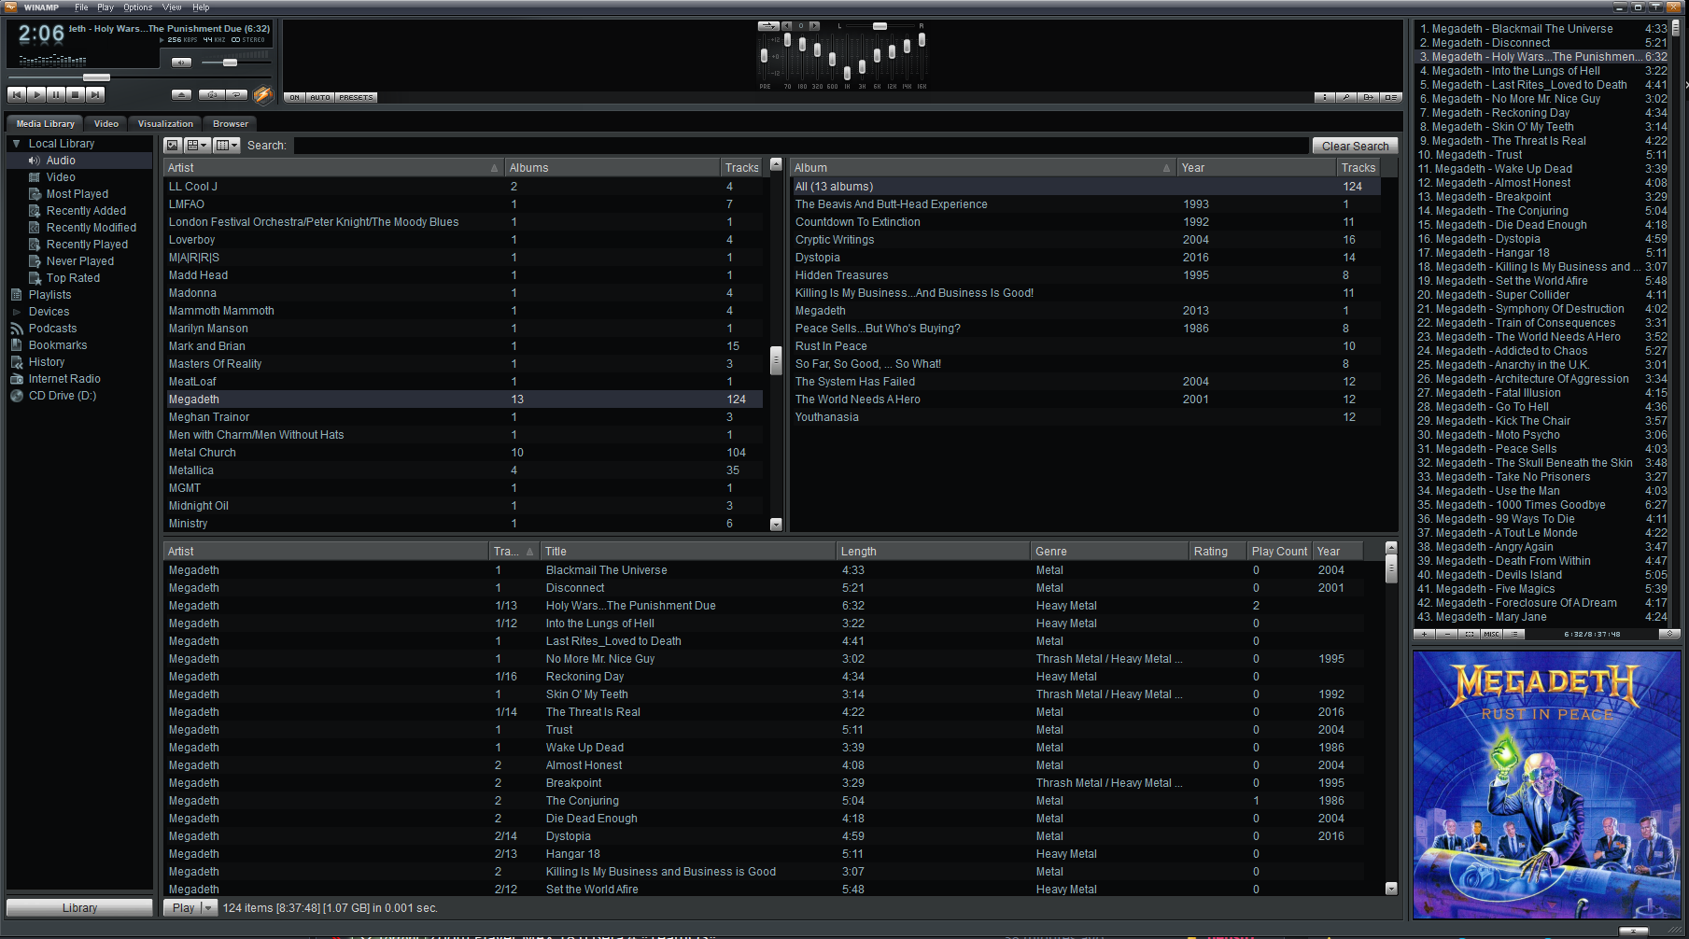The width and height of the screenshot is (1689, 939).
Task: Open the File menu
Action: point(81,7)
